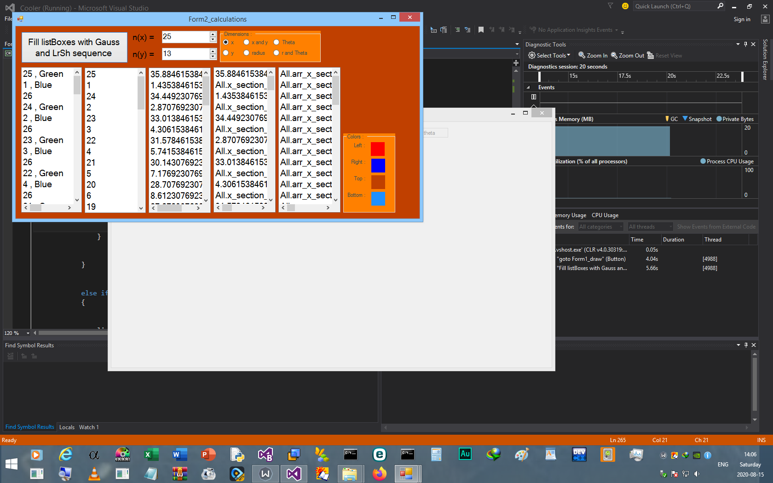Toggle bookmark with the bookmark toolbar icon
The height and width of the screenshot is (483, 773).
click(481, 30)
